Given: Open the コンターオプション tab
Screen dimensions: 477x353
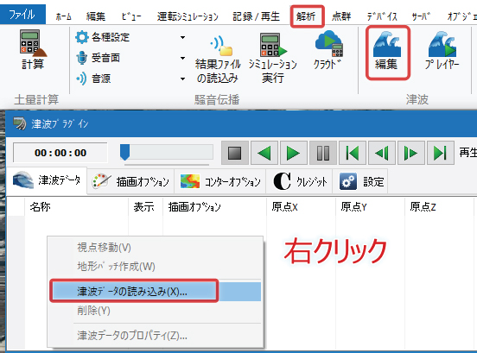Looking at the screenshot, I should (x=220, y=181).
